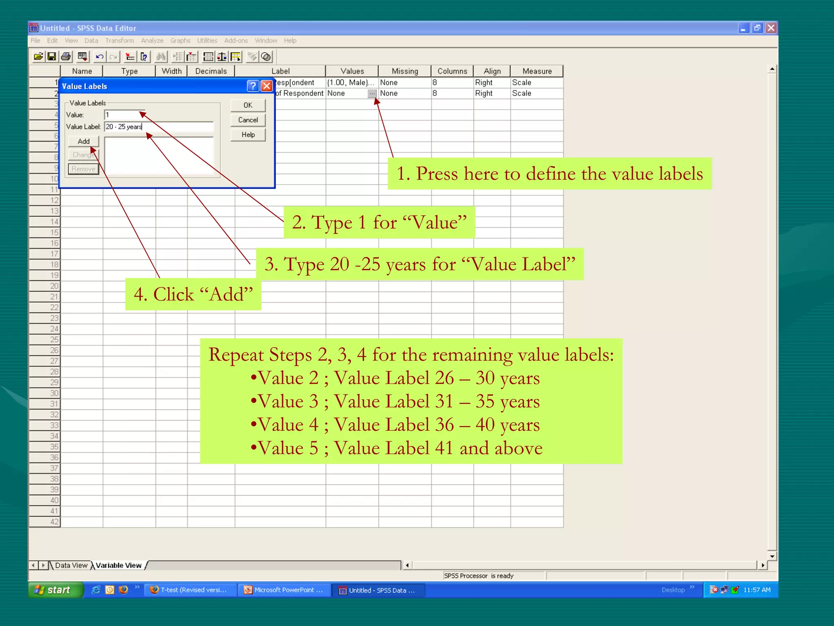
Task: Click the Remove button
Action: click(83, 169)
